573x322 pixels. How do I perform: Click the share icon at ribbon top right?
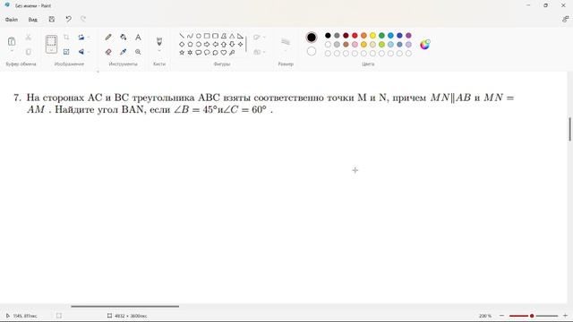click(565, 20)
